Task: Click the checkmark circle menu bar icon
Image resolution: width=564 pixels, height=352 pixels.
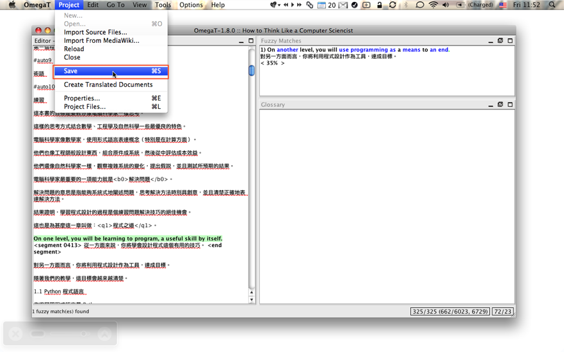Action: [x=354, y=4]
